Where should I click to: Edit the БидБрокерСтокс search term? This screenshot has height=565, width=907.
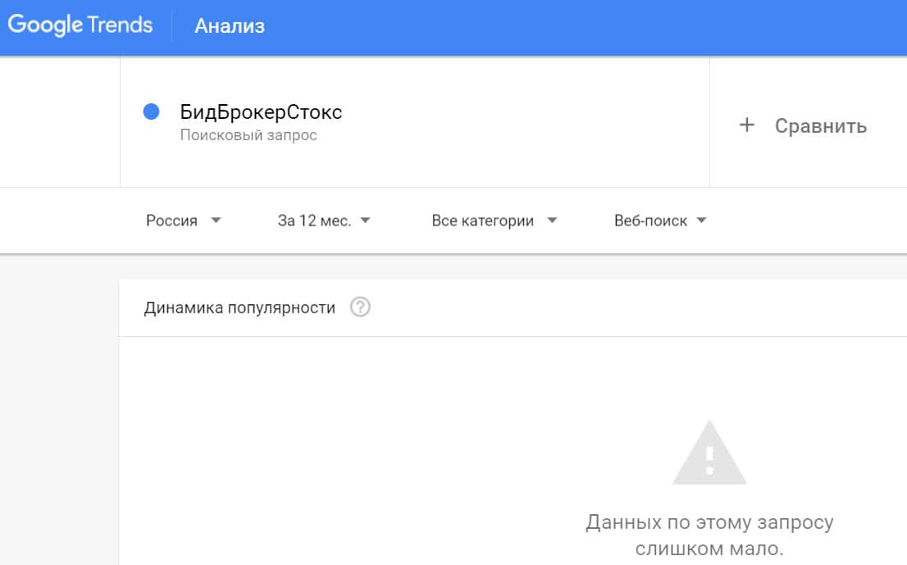click(x=261, y=112)
